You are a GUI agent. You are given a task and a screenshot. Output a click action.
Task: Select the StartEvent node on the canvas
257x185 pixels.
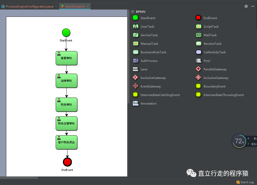66,32
